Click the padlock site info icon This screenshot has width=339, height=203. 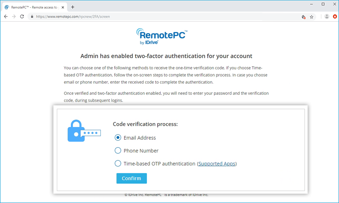point(32,17)
